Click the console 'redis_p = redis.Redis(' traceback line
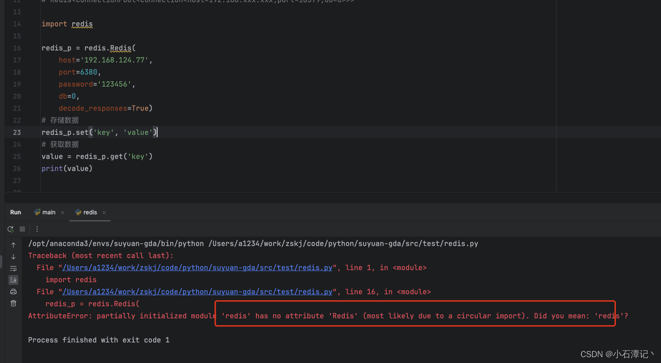Screen dimensions: 661x363 coord(92,304)
